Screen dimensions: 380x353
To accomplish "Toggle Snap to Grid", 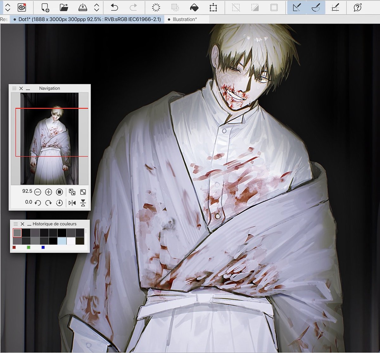I will click(x=335, y=7).
